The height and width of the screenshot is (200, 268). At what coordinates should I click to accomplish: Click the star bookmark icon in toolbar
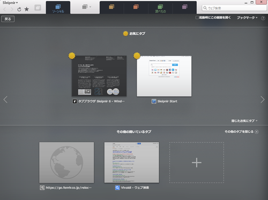(x=27, y=9)
